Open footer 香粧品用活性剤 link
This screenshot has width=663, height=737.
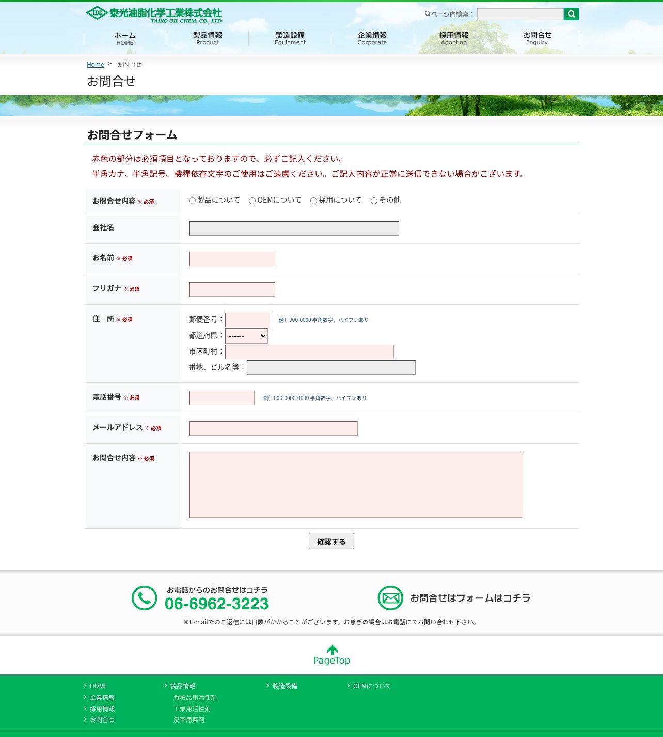pos(195,698)
